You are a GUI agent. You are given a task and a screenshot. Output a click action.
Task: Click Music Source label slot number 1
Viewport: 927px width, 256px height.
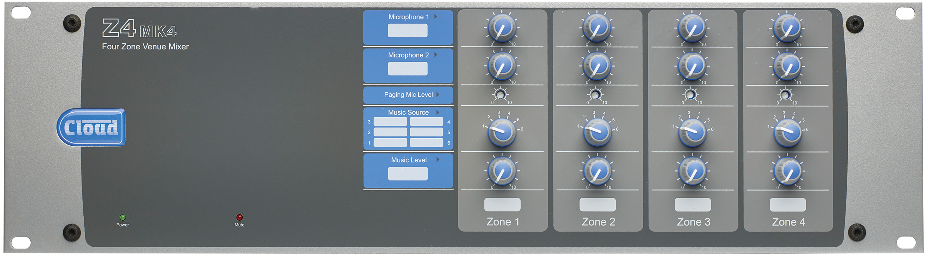click(x=390, y=142)
